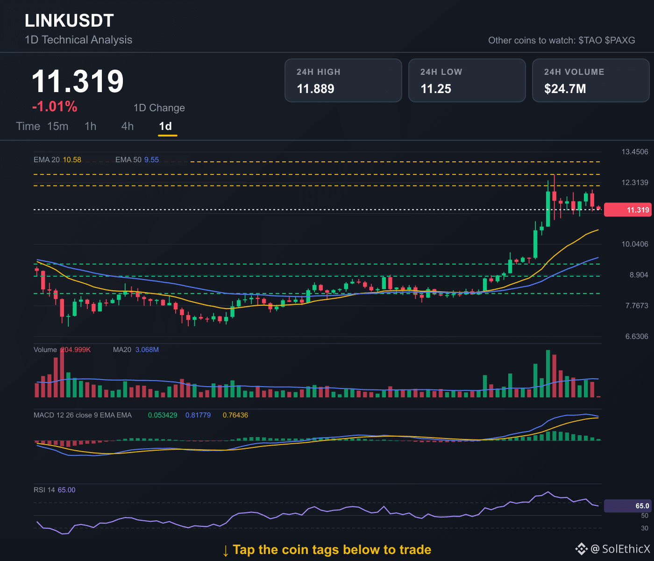Click the RSI 65.0 axis tag

[627, 506]
